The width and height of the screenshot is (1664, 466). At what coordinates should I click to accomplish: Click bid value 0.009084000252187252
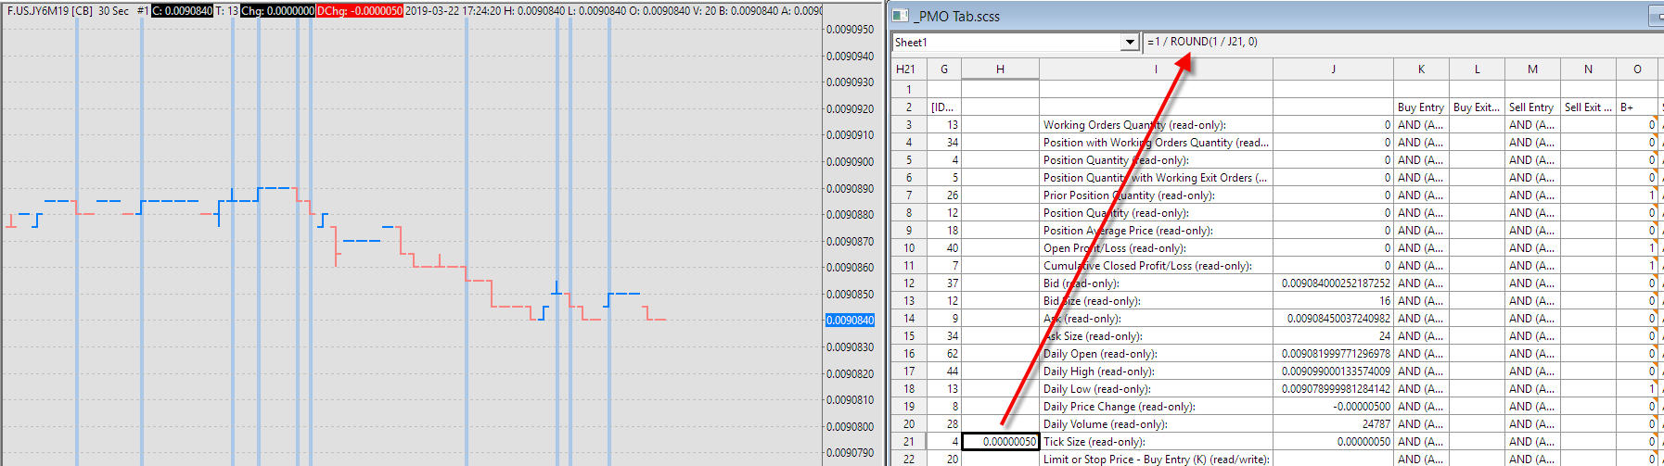[1333, 283]
